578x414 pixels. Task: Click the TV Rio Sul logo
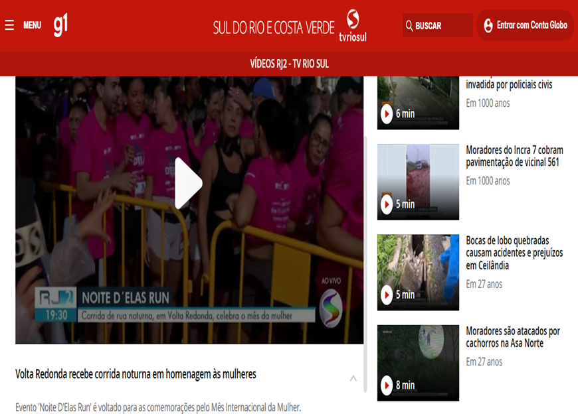pyautogui.click(x=353, y=25)
